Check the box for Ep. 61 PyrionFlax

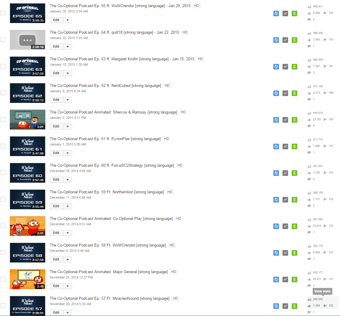[3, 146]
